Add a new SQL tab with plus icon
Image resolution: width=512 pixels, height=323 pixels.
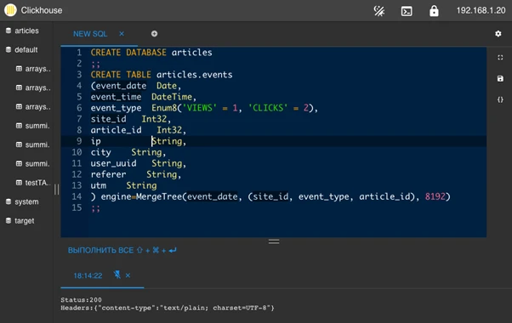(x=154, y=34)
